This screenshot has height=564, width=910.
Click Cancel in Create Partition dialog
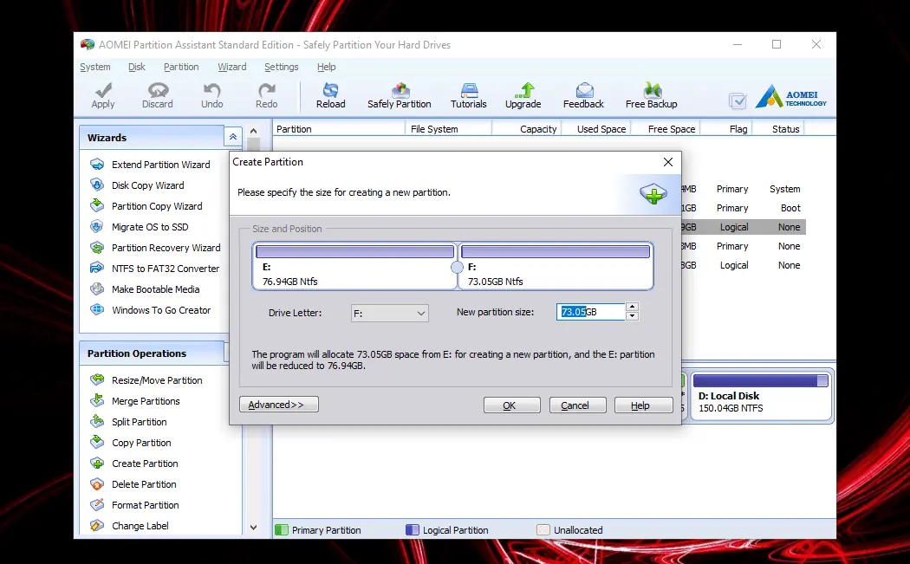577,405
